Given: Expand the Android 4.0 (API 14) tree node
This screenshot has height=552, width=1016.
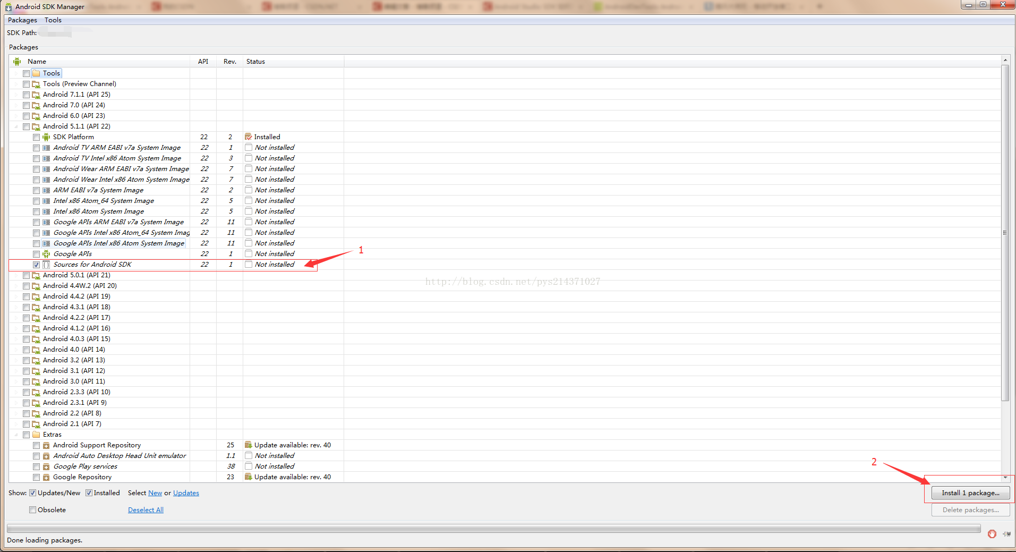Looking at the screenshot, I should (16, 350).
